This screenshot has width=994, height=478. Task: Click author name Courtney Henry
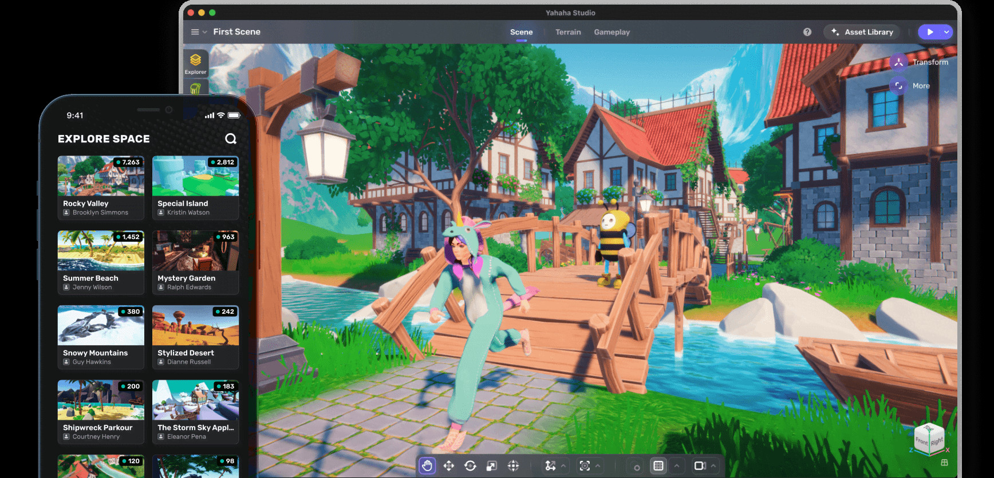pyautogui.click(x=96, y=437)
